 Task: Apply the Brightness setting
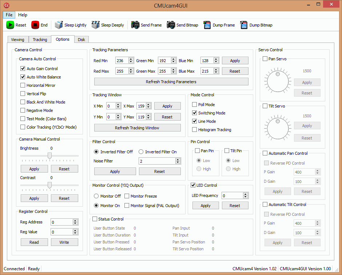click(x=34, y=169)
